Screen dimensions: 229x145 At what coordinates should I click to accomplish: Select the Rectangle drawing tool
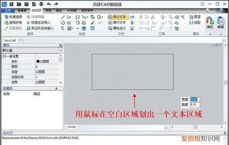(x=78, y=17)
